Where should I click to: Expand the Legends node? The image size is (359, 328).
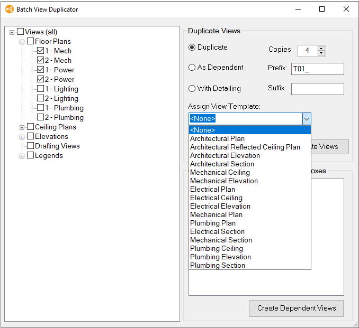(x=22, y=156)
